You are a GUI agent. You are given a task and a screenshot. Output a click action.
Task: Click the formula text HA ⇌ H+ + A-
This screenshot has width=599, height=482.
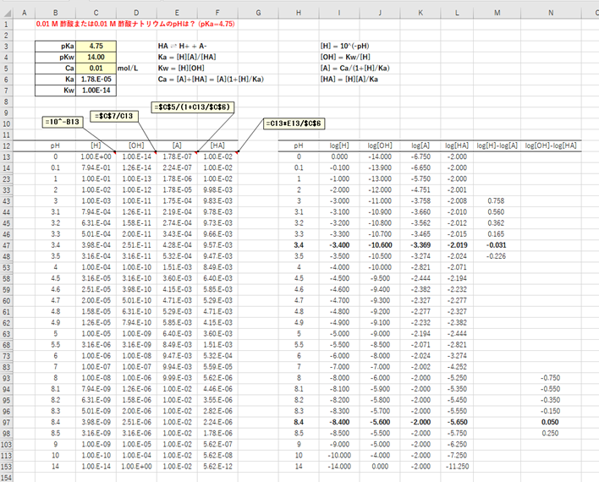coord(182,47)
